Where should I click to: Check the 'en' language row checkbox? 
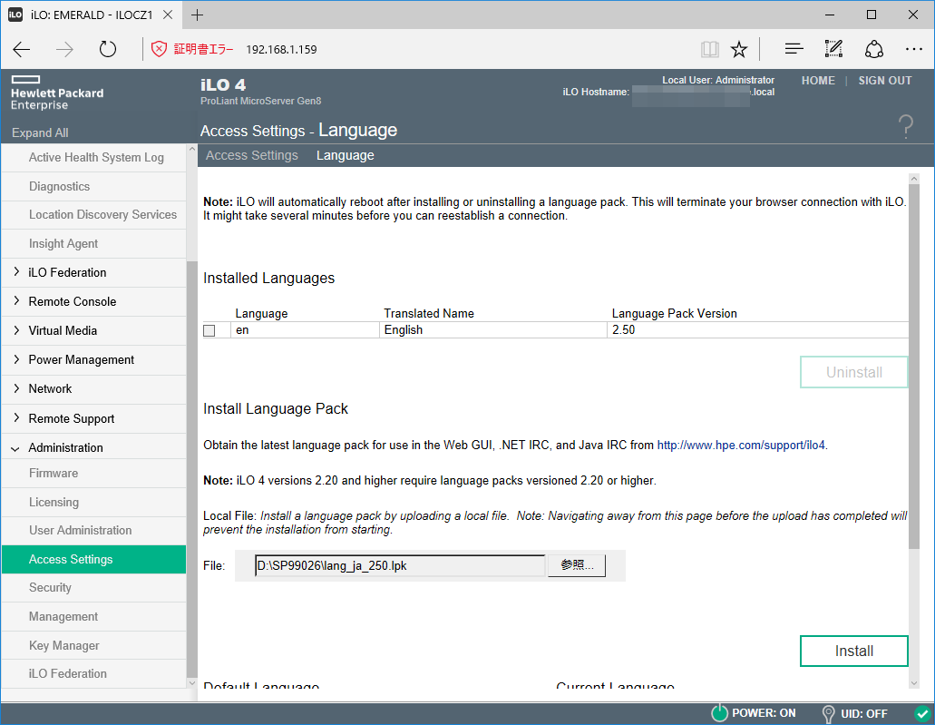pos(209,330)
